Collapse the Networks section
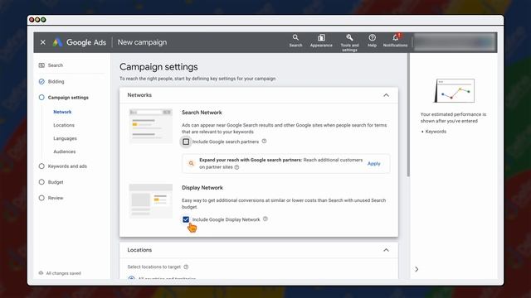531x298 pixels. click(x=386, y=95)
